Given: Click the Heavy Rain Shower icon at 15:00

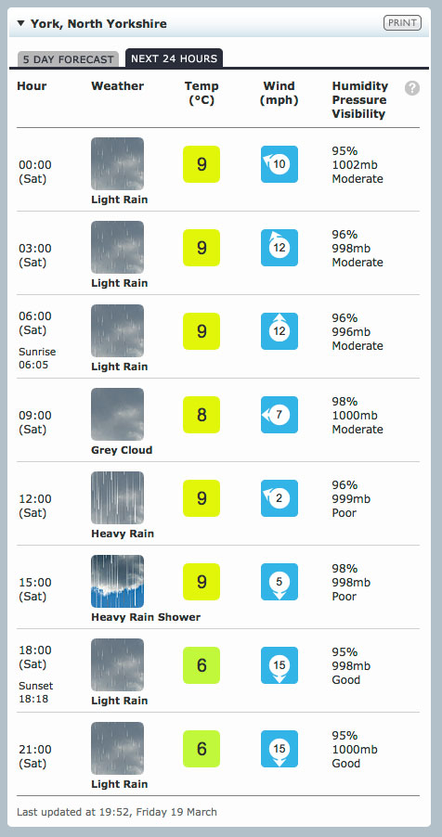Looking at the screenshot, I should [x=118, y=581].
